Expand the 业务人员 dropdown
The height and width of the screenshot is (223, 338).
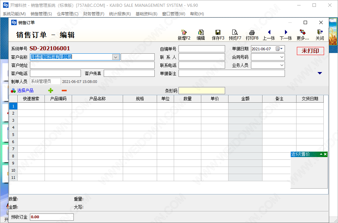click(282, 65)
